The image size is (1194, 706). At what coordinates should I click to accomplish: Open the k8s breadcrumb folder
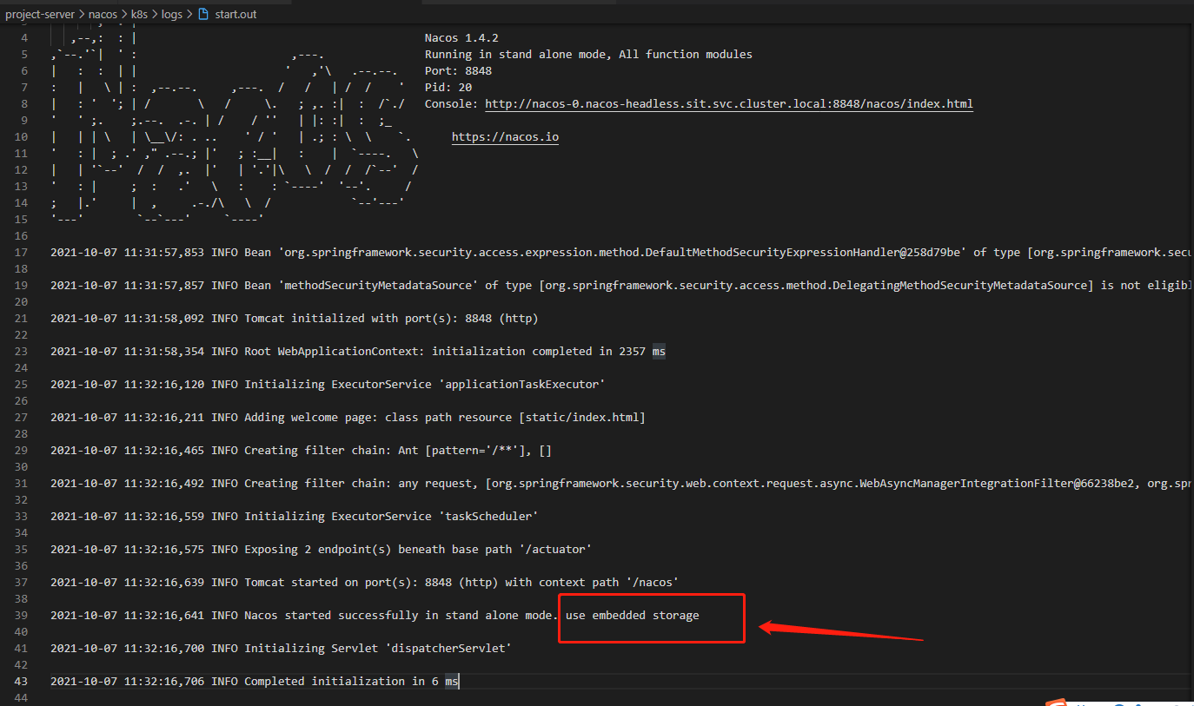point(139,14)
